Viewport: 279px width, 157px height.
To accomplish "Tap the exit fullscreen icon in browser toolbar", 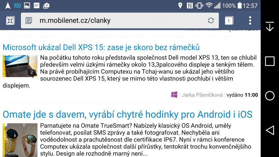I will (10, 20).
